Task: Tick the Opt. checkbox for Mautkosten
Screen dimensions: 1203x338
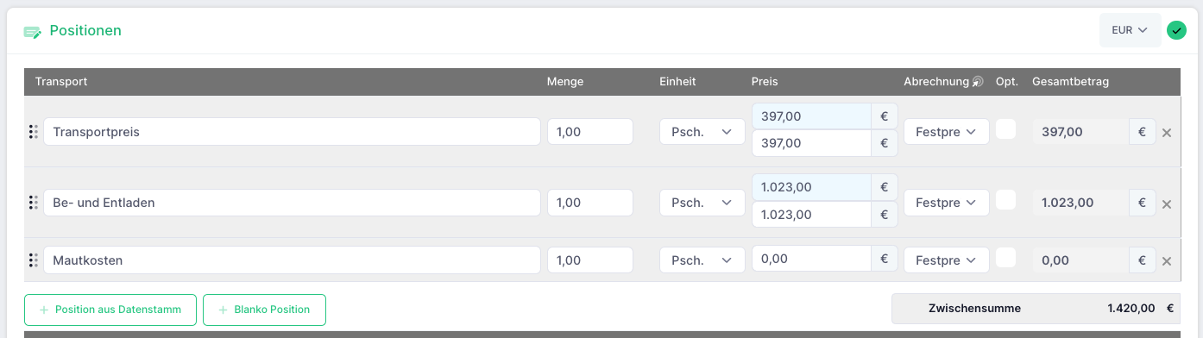Action: 1006,258
